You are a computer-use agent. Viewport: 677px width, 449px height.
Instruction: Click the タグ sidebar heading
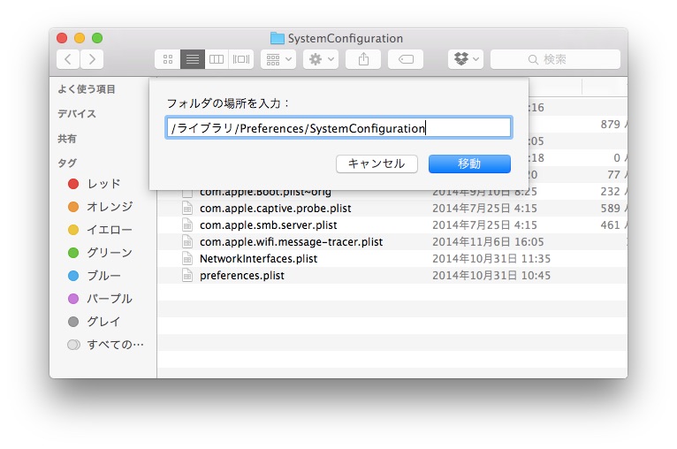pos(67,164)
